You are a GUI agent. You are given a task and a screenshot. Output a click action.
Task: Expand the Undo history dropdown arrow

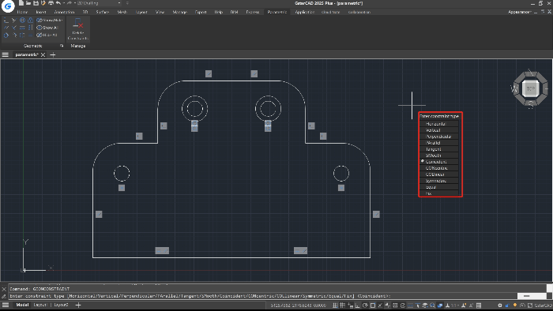click(64, 3)
